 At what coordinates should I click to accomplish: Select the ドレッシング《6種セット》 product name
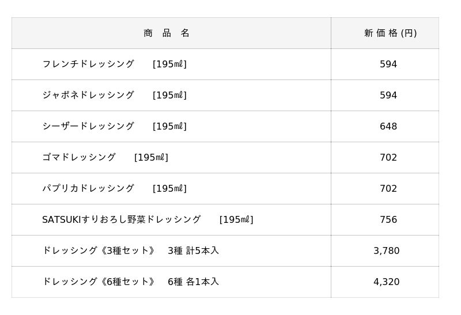99,282
